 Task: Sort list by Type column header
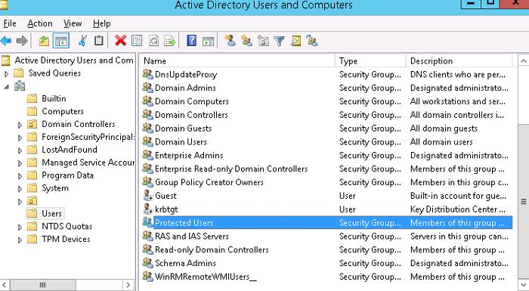point(370,60)
